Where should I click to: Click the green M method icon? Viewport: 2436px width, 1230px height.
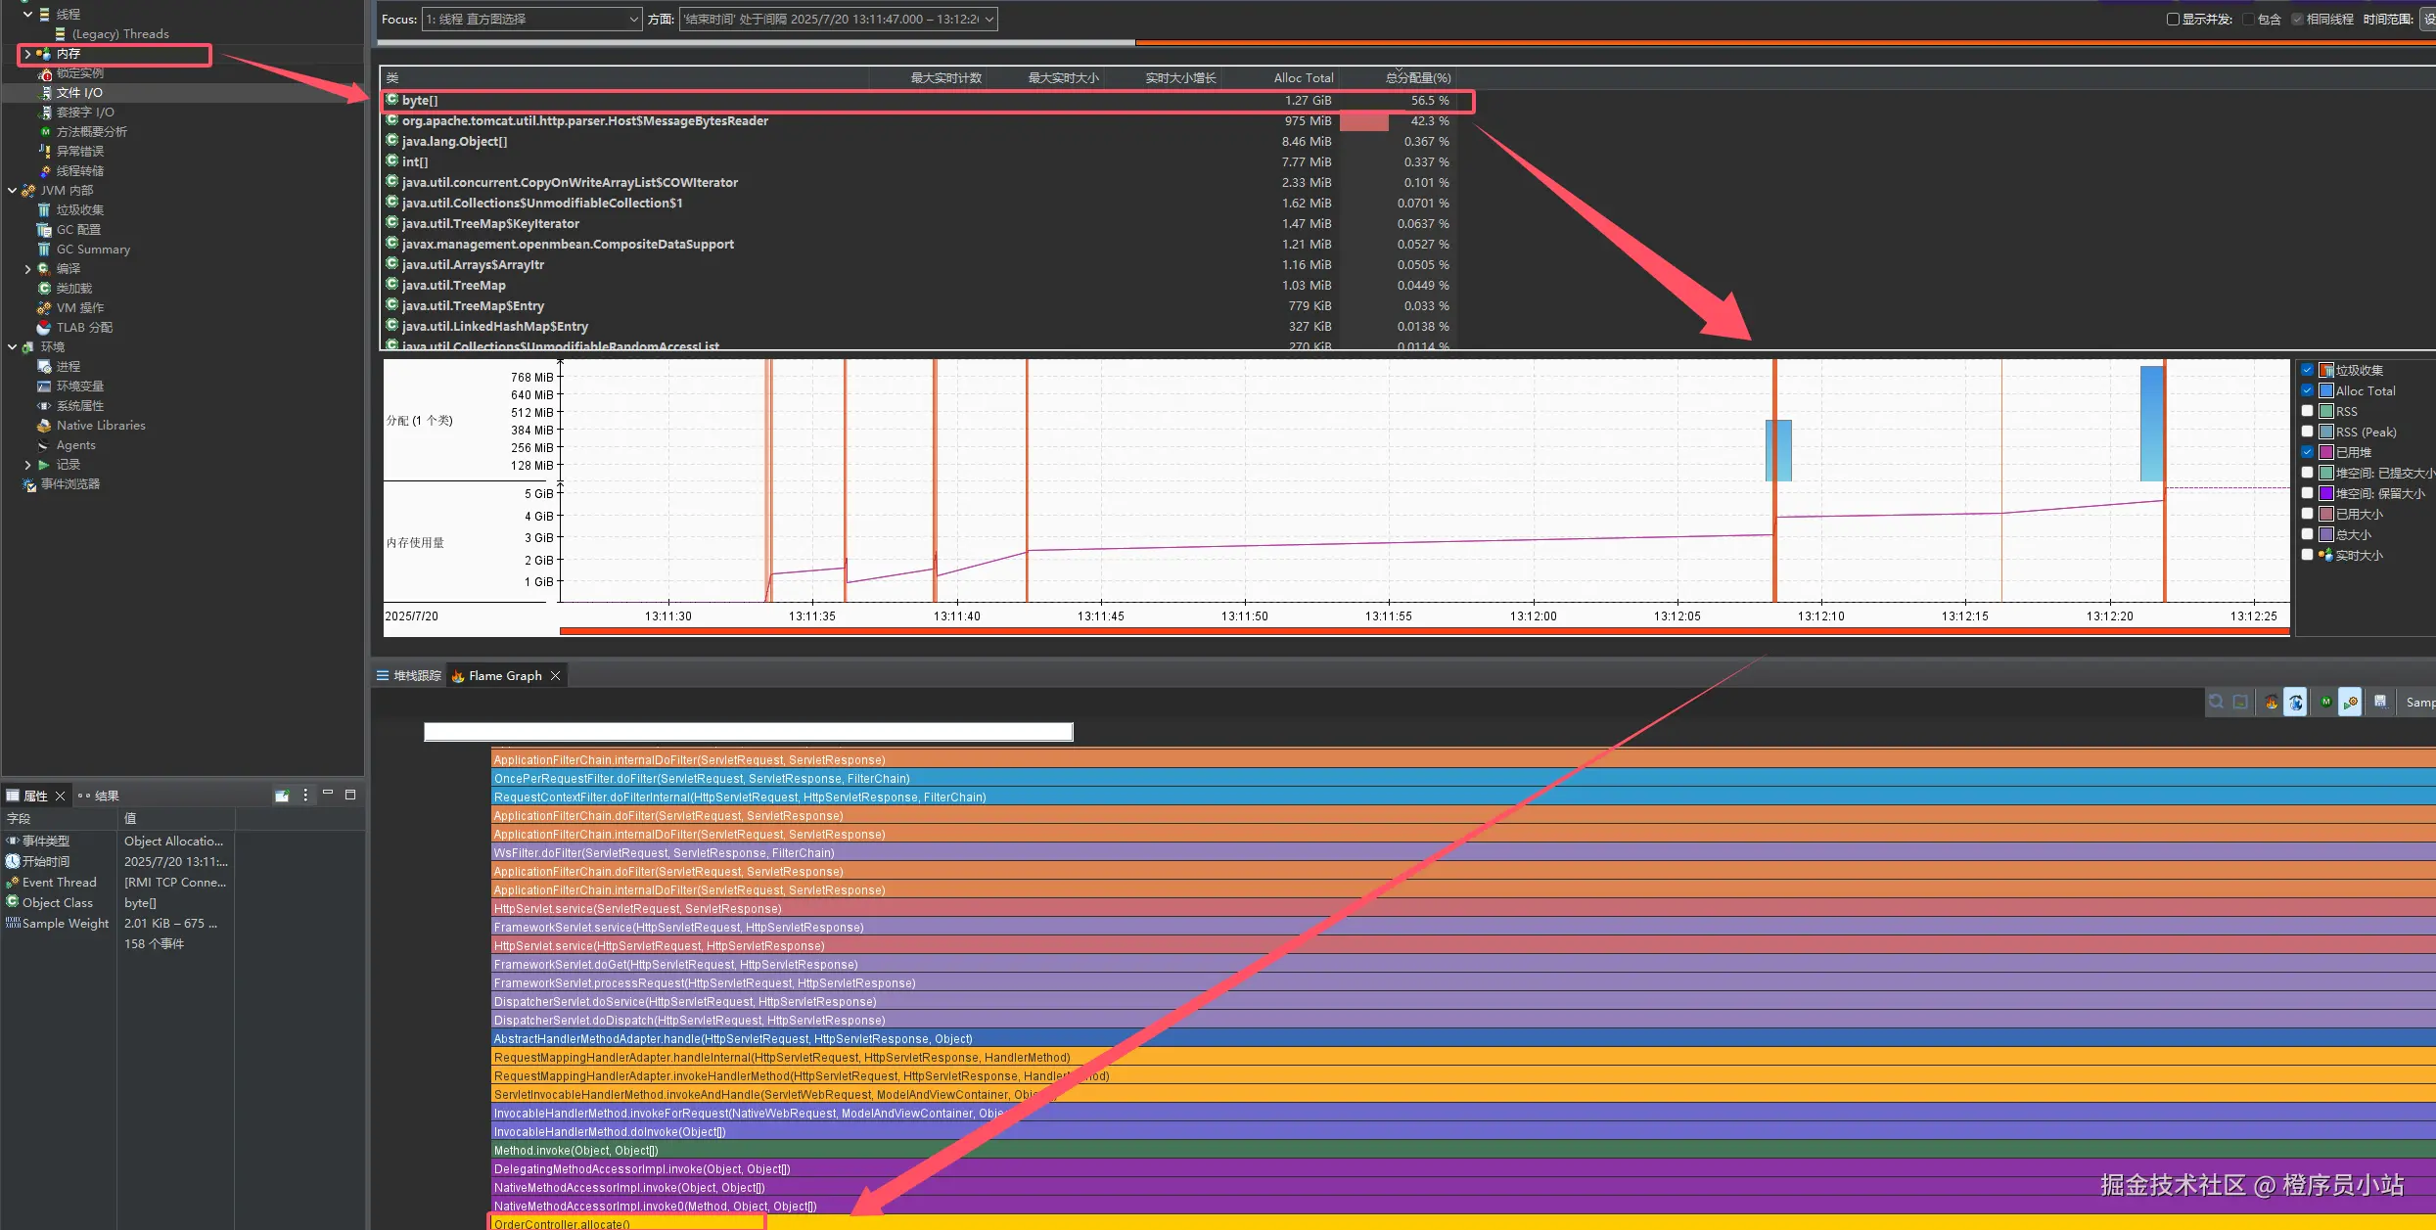click(2325, 703)
